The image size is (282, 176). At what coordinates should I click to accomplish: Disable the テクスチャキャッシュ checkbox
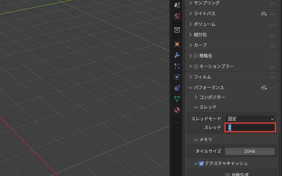click(x=201, y=163)
